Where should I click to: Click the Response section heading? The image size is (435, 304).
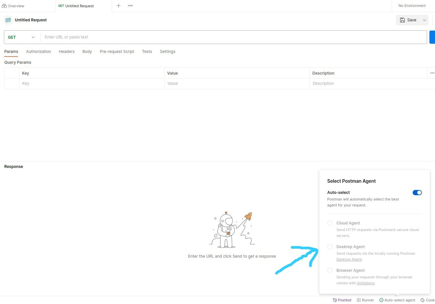click(13, 167)
